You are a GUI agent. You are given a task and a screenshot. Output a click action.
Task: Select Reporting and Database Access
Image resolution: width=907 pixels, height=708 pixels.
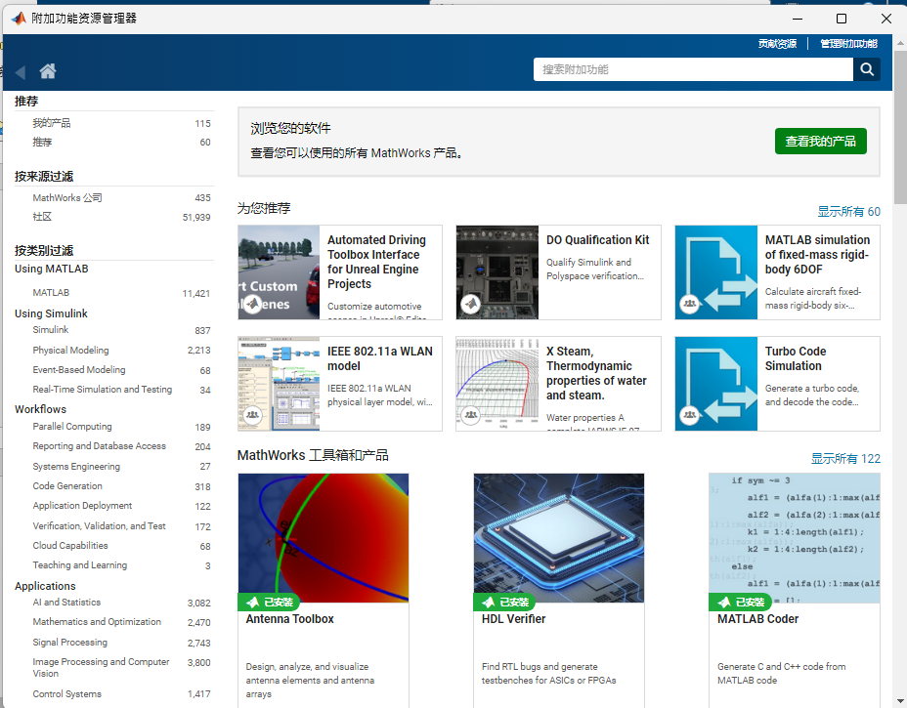point(99,446)
